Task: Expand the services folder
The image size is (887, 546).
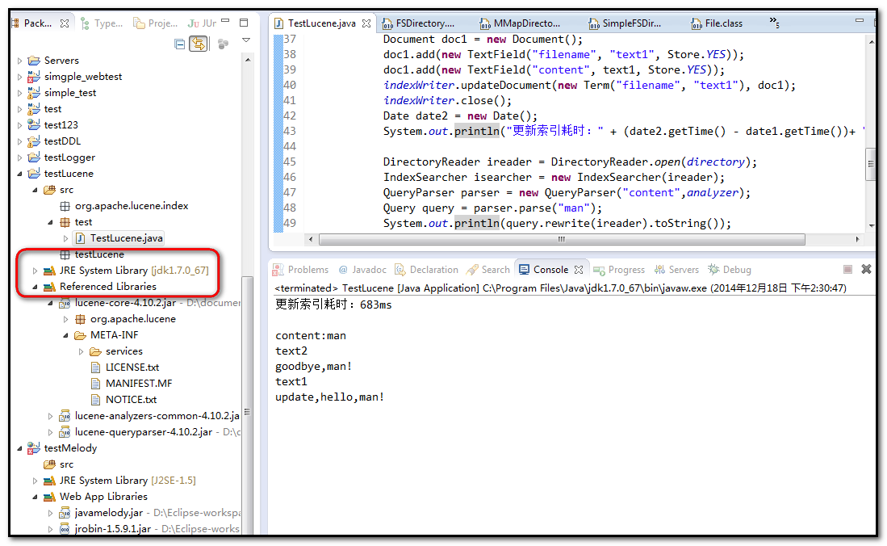Action: pyautogui.click(x=81, y=351)
